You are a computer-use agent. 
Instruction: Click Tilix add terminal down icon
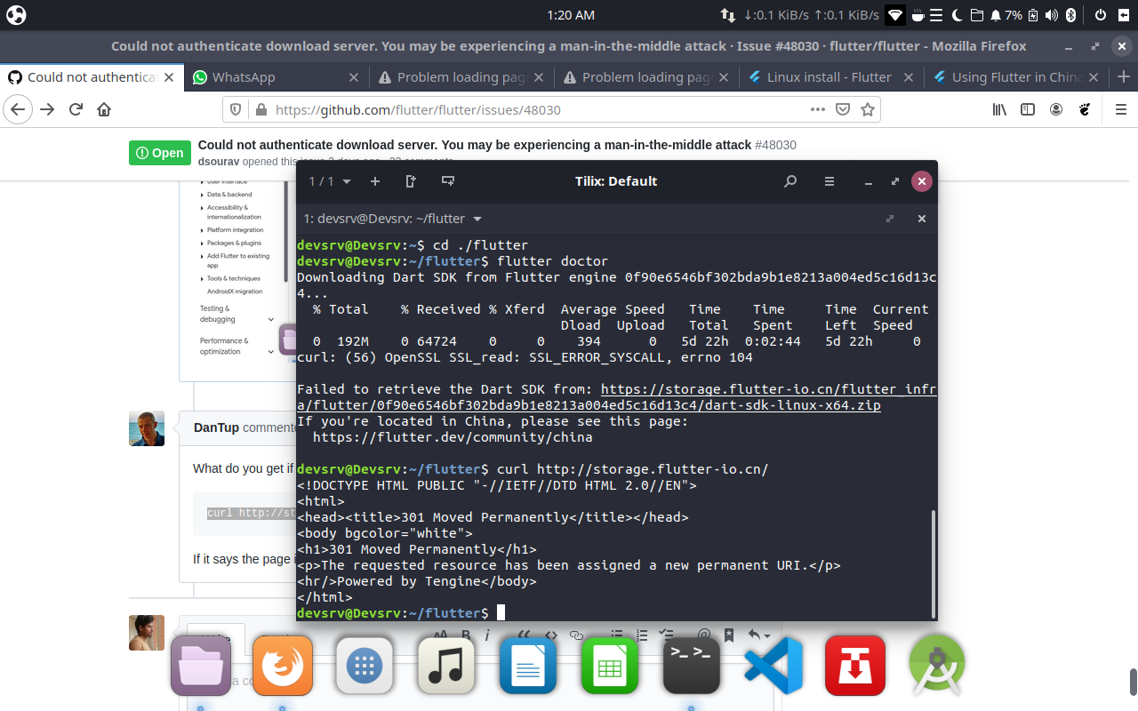pos(448,181)
